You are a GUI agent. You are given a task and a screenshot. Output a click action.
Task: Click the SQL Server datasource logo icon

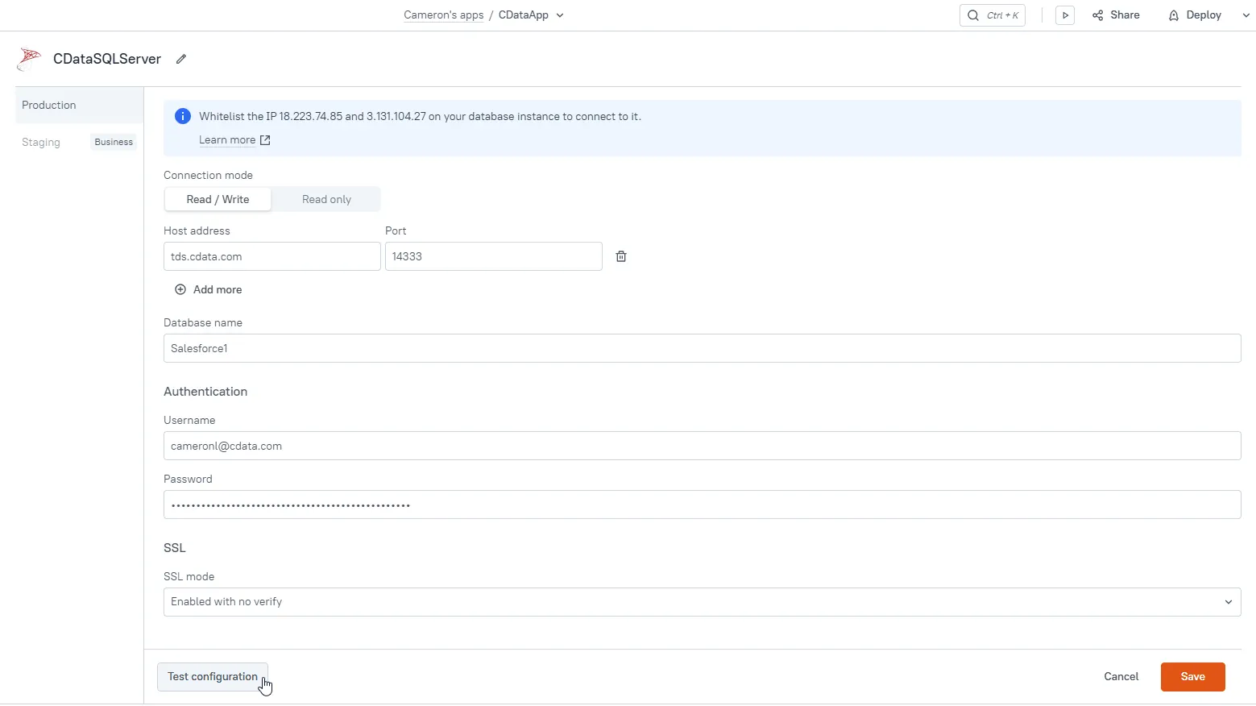click(x=30, y=59)
